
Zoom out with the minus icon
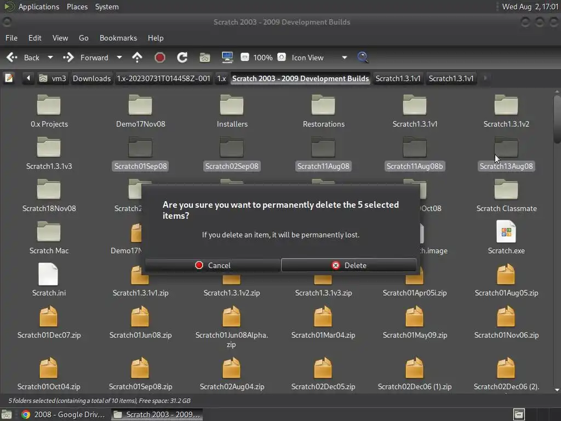pyautogui.click(x=245, y=57)
